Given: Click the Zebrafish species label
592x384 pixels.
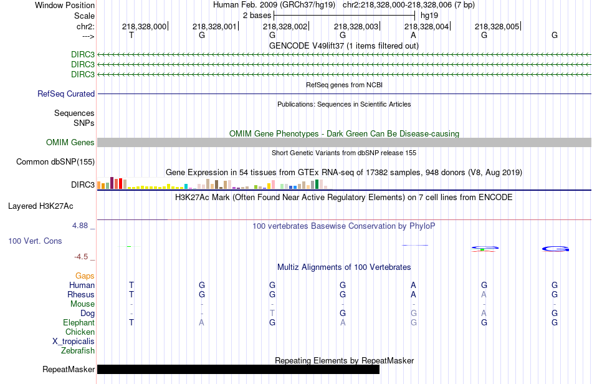Looking at the screenshot, I should pos(78,351).
